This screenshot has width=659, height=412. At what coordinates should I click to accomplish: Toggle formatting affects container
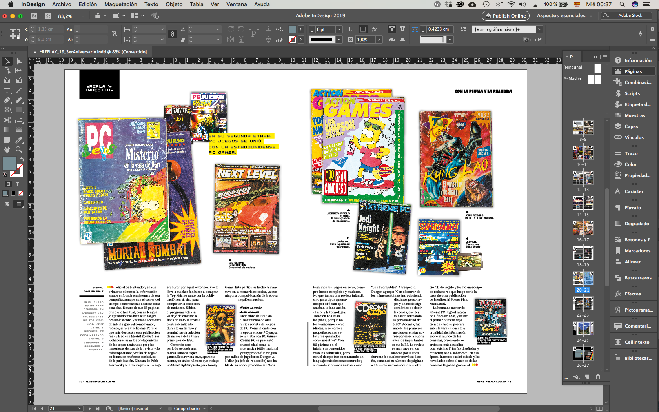[x=8, y=184]
